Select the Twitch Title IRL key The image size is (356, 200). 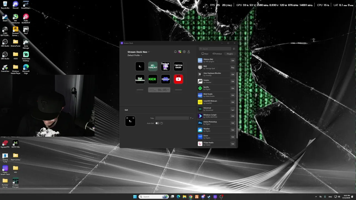tap(165, 66)
